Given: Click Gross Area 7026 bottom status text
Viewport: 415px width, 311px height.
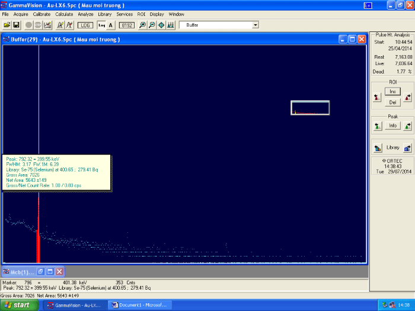Looking at the screenshot, I should click(x=17, y=296).
